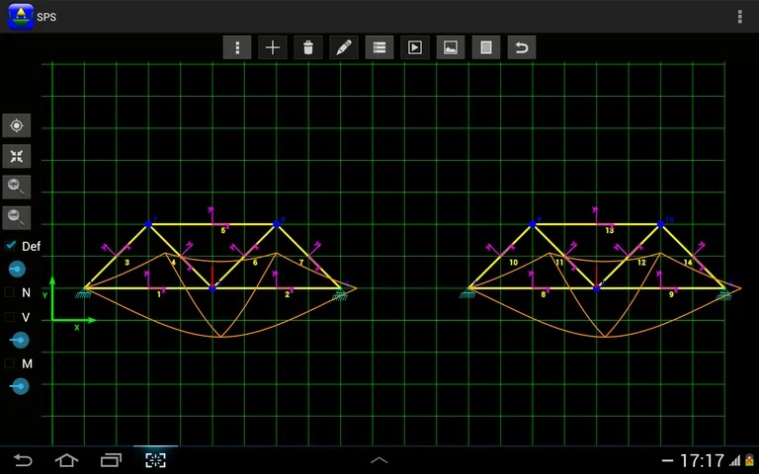The width and height of the screenshot is (759, 474).
Task: Select member 12 diagonal label
Action: click(641, 263)
